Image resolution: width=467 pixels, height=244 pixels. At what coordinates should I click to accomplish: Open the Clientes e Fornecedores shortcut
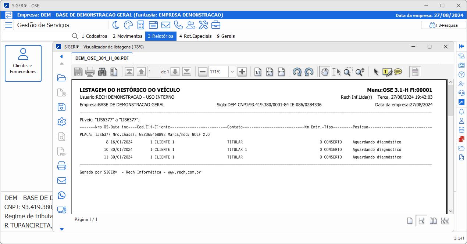pyautogui.click(x=23, y=63)
